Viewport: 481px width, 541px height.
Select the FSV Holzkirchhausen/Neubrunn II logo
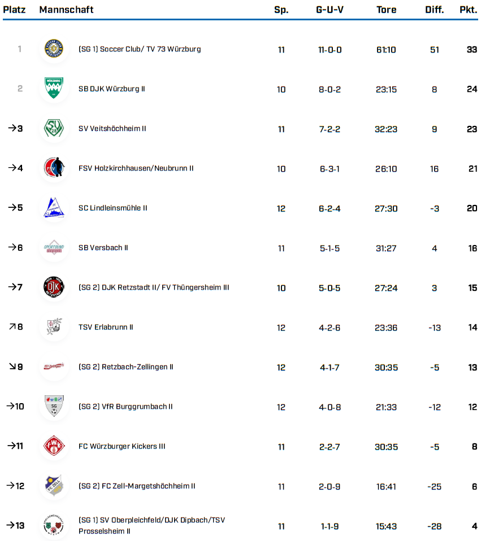click(54, 168)
